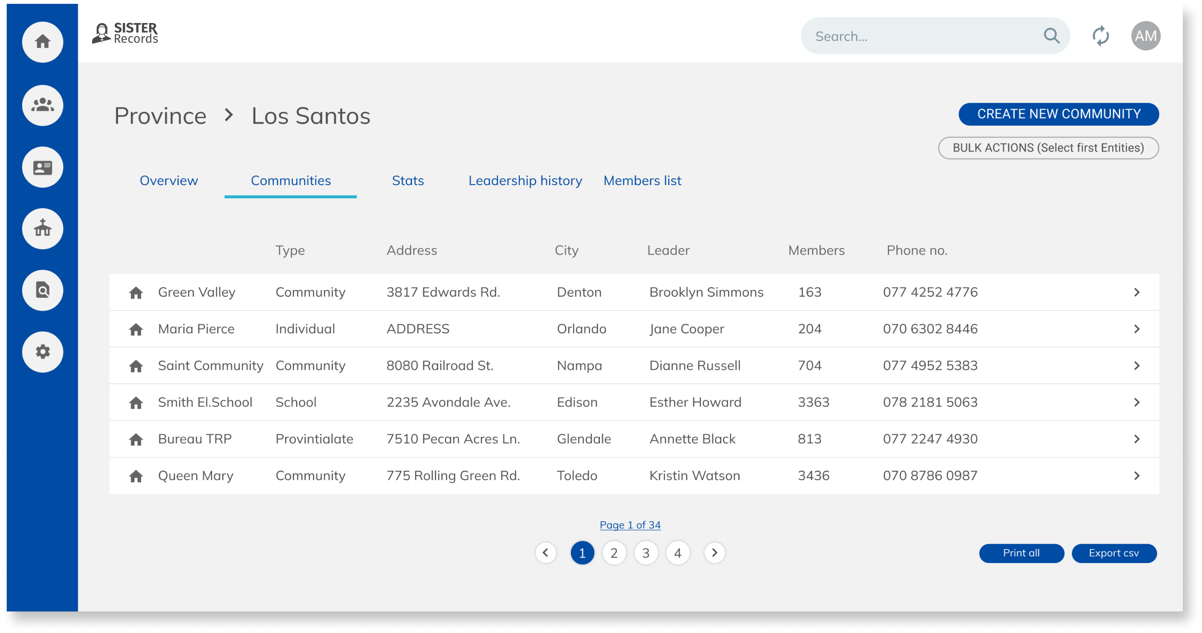This screenshot has width=1202, height=633.
Task: Open the Page 1 of 34 link
Action: [629, 525]
